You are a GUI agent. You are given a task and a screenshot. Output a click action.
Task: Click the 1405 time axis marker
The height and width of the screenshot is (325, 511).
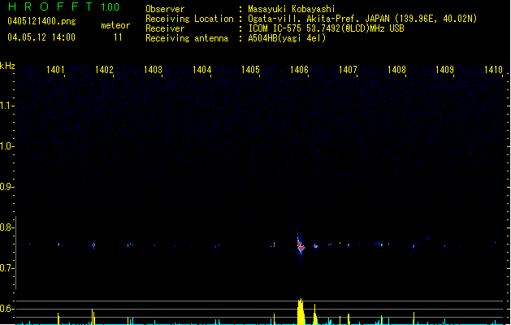click(250, 70)
